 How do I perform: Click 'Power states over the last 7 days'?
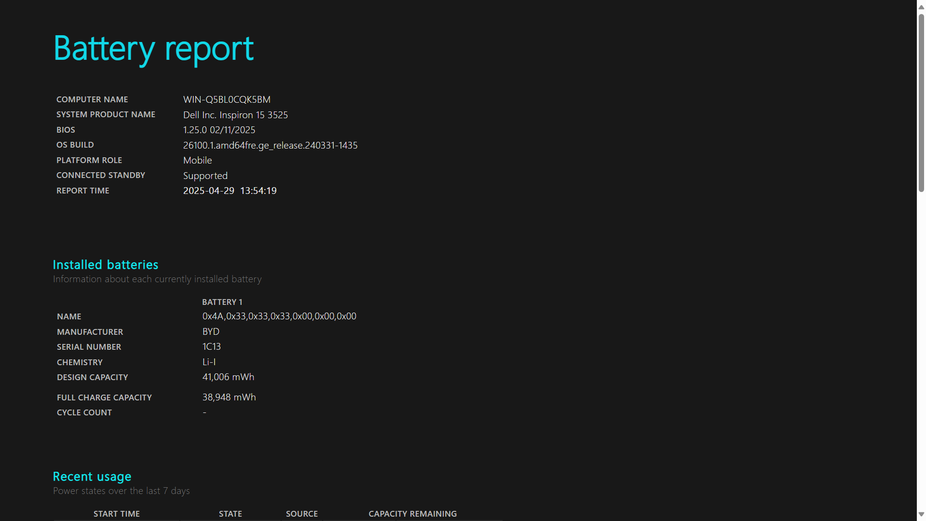(x=121, y=491)
